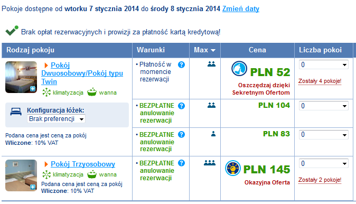
Task: Open the Pokój Trzyosobowy photo thumbnail
Action: (21, 175)
